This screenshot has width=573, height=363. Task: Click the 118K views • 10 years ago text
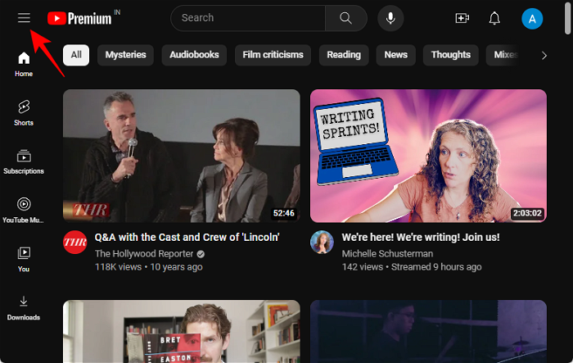[148, 267]
